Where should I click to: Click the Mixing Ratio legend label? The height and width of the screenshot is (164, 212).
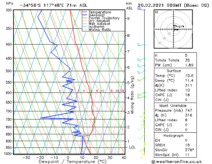pos(100,30)
